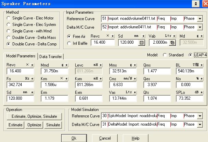
Task: Choose the Inf Baffle option
Action: pyautogui.click(x=69, y=43)
